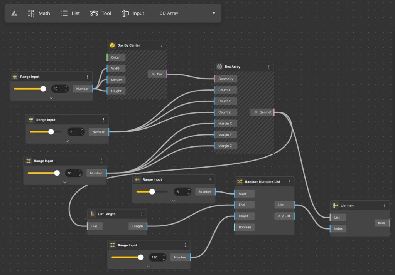Select Math from the top menu bar
Image resolution: width=395 pixels, height=275 pixels.
[x=44, y=13]
